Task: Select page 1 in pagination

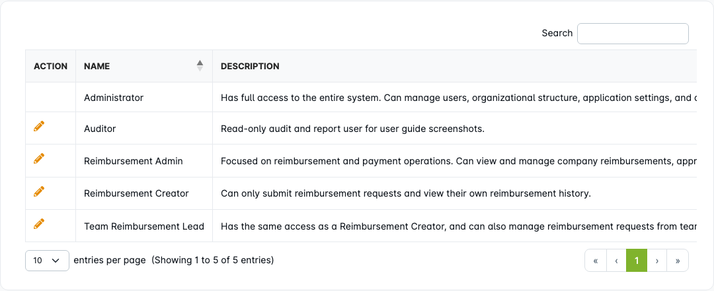Action: 637,261
